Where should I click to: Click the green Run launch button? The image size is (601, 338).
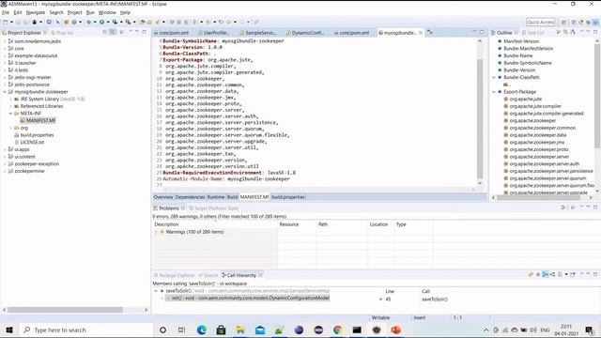coord(102,23)
